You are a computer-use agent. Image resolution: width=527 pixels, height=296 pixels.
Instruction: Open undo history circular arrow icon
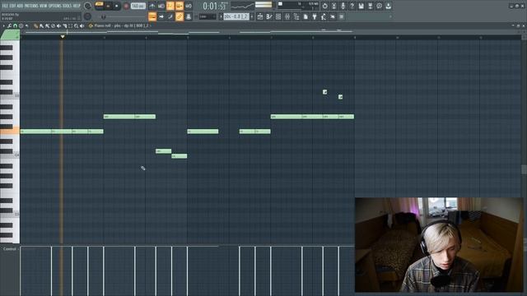[324, 6]
